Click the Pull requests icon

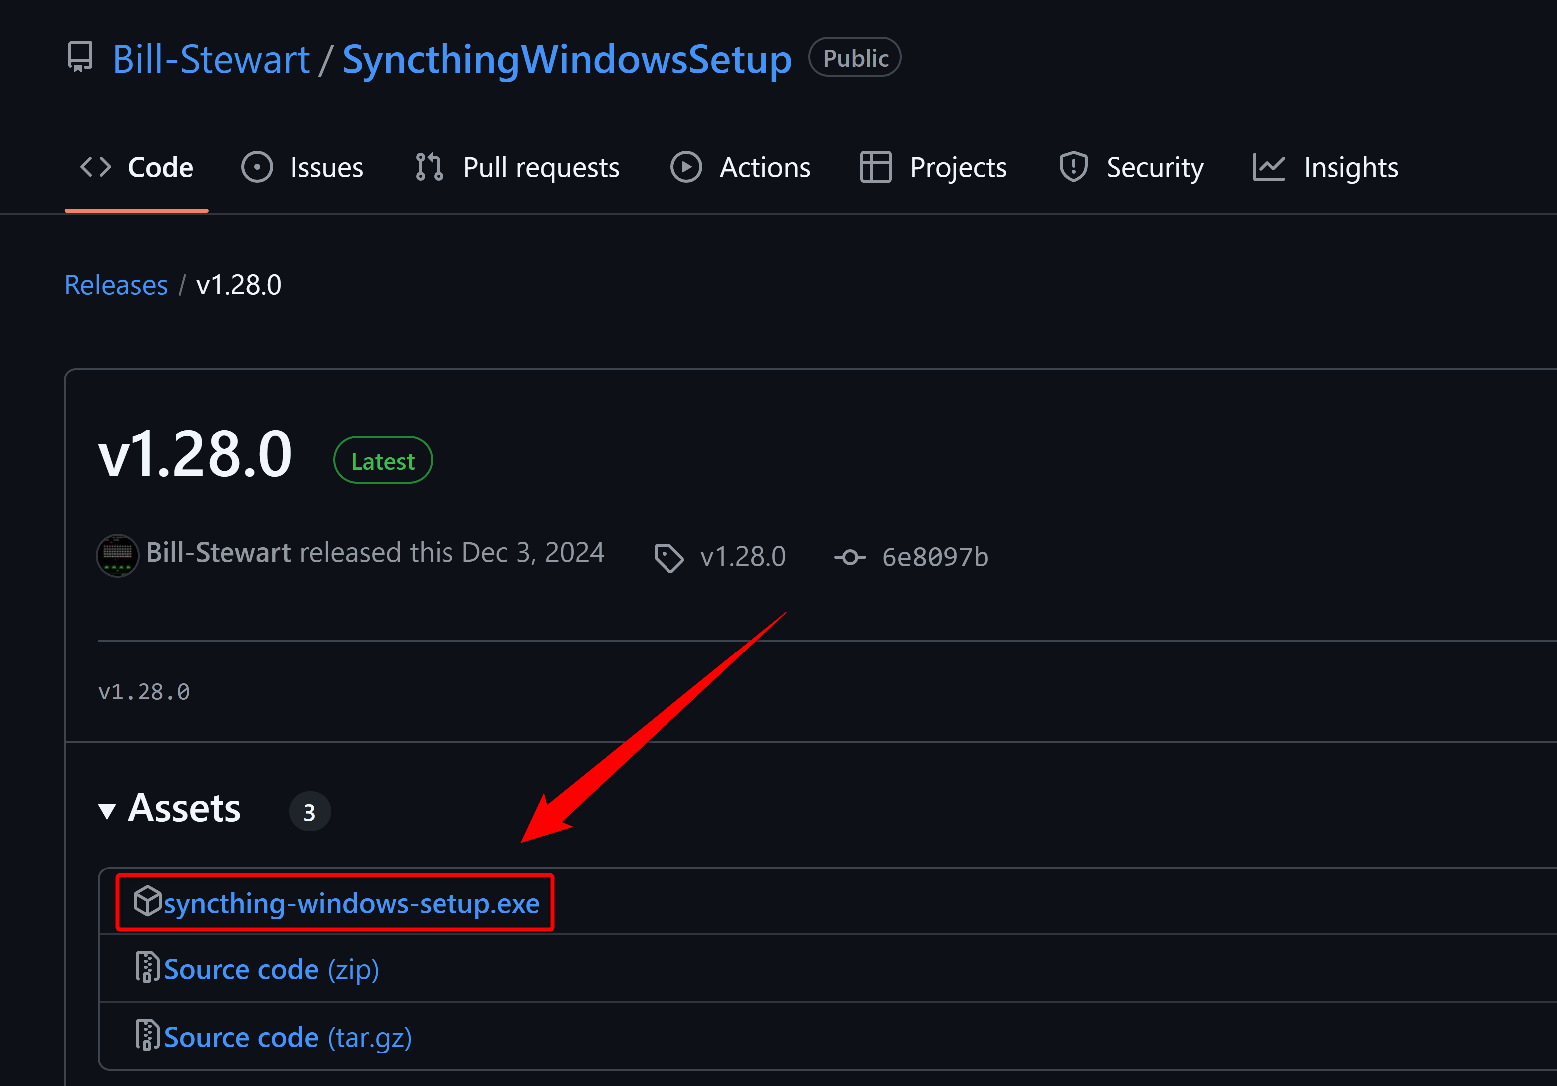[429, 167]
